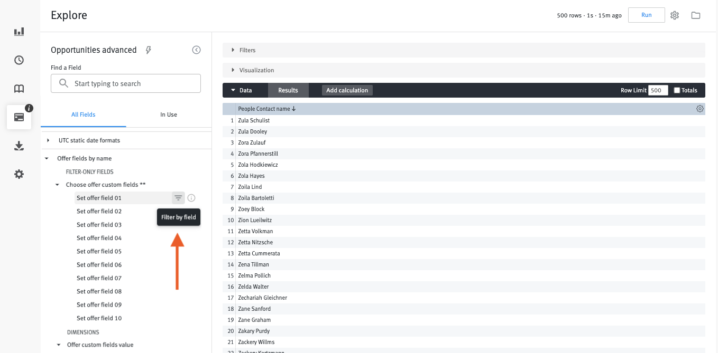The image size is (718, 353).
Task: Expand the Filters section
Action: click(x=247, y=50)
